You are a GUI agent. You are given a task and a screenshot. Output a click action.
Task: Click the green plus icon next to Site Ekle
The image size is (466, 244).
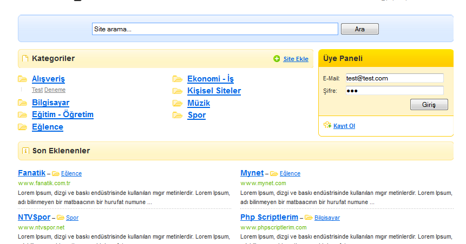click(277, 59)
